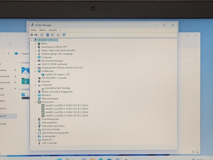Image resolution: width=213 pixels, height=160 pixels.
Task: Open the ? help menu
Action: click(x=60, y=30)
